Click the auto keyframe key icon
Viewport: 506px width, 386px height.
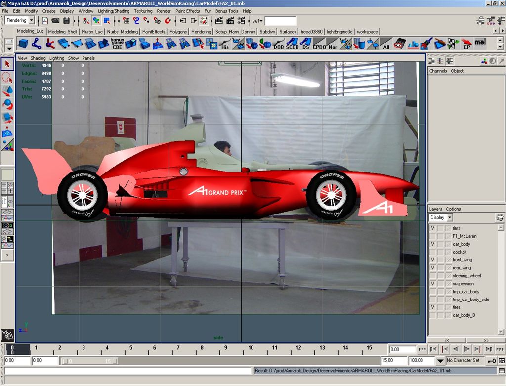(x=492, y=360)
